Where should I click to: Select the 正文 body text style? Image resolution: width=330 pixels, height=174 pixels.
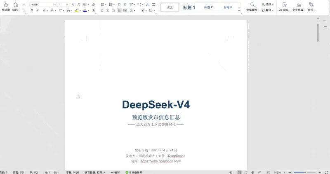(x=170, y=7)
